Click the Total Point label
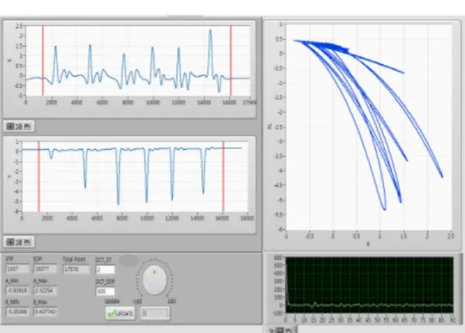 (74, 259)
